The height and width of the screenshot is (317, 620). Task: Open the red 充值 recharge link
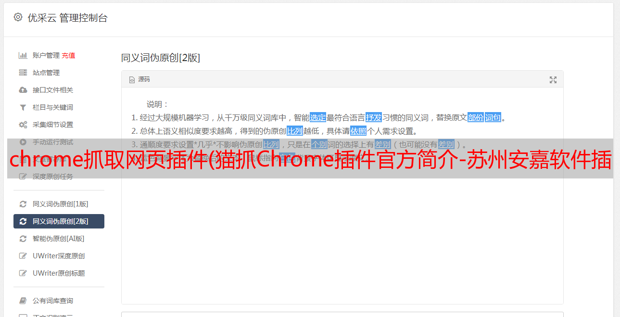[x=68, y=55]
